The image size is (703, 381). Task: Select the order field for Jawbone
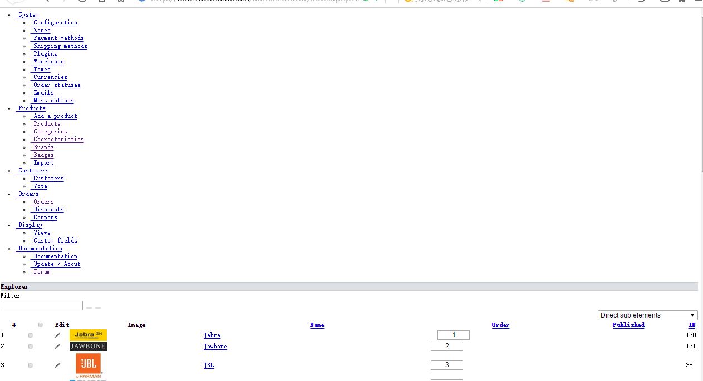(447, 346)
